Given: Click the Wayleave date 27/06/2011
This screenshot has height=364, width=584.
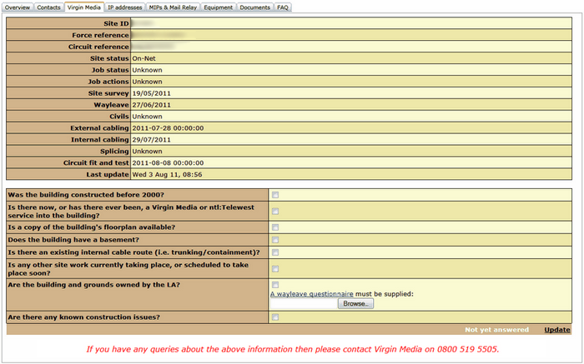Looking at the screenshot, I should (x=152, y=105).
